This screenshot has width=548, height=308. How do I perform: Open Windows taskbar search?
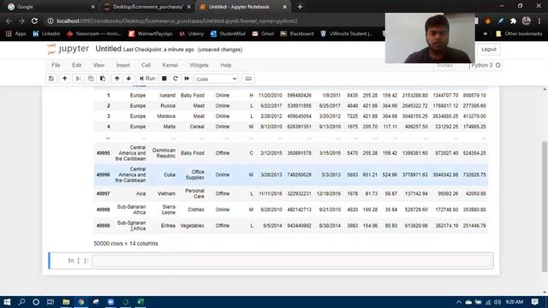tap(21, 302)
